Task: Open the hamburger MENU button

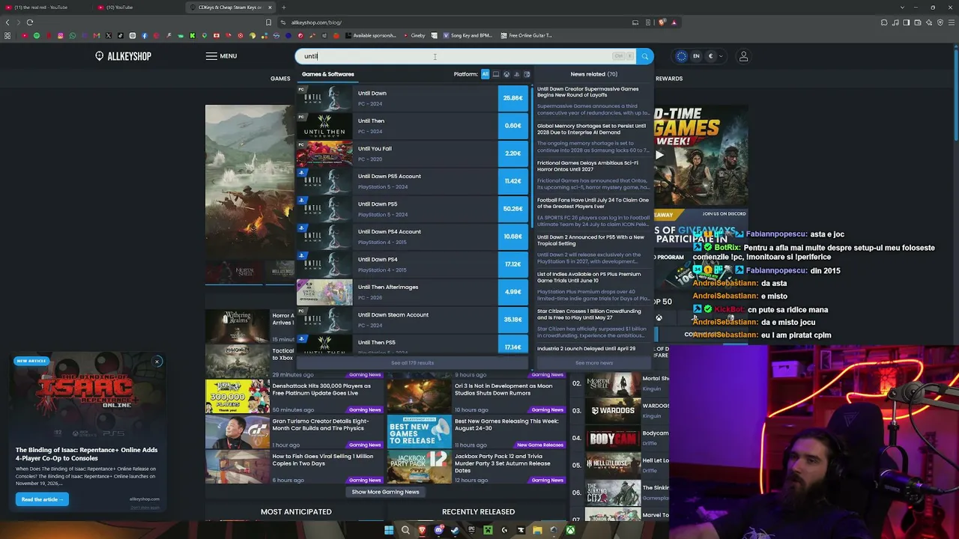Action: point(221,56)
